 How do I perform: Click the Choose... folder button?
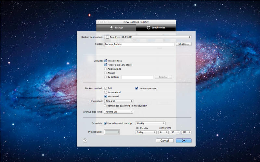184,44
